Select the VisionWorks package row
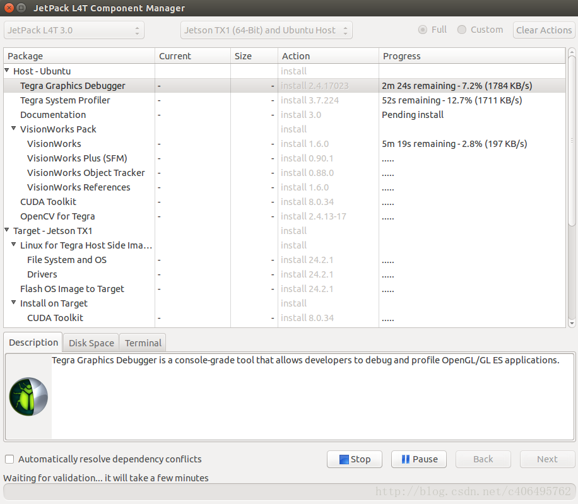Image resolution: width=578 pixels, height=504 pixels. click(x=285, y=144)
